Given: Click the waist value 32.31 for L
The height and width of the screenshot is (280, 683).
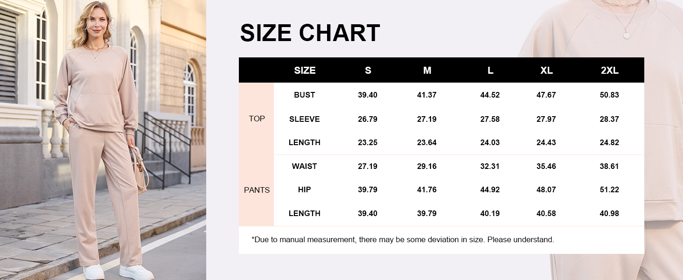Looking at the screenshot, I should coord(490,166).
